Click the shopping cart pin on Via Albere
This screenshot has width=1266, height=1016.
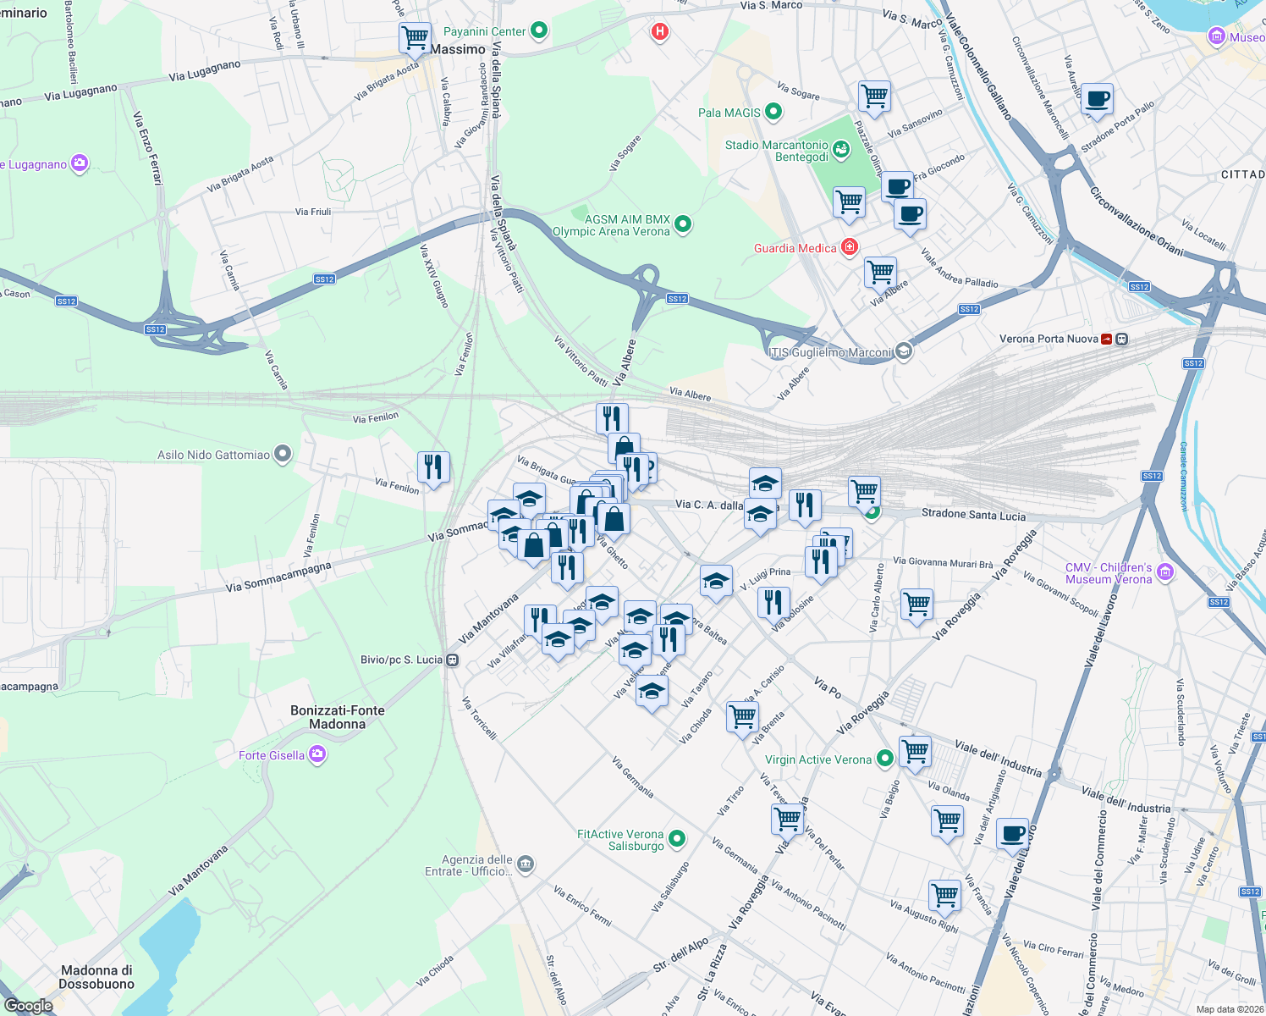[880, 271]
